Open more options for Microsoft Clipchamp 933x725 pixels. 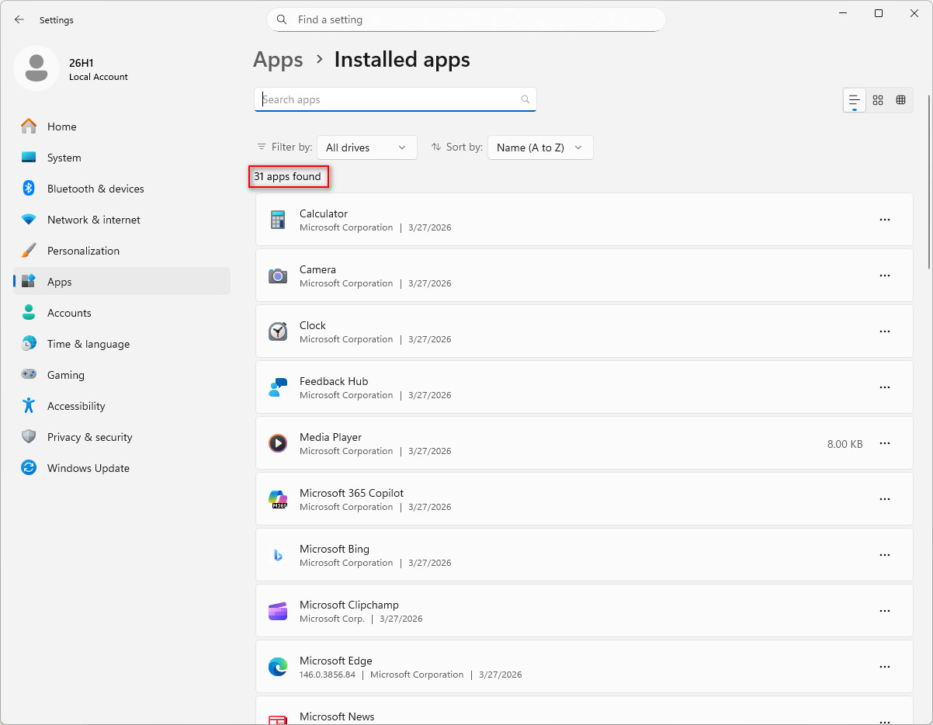click(x=884, y=611)
